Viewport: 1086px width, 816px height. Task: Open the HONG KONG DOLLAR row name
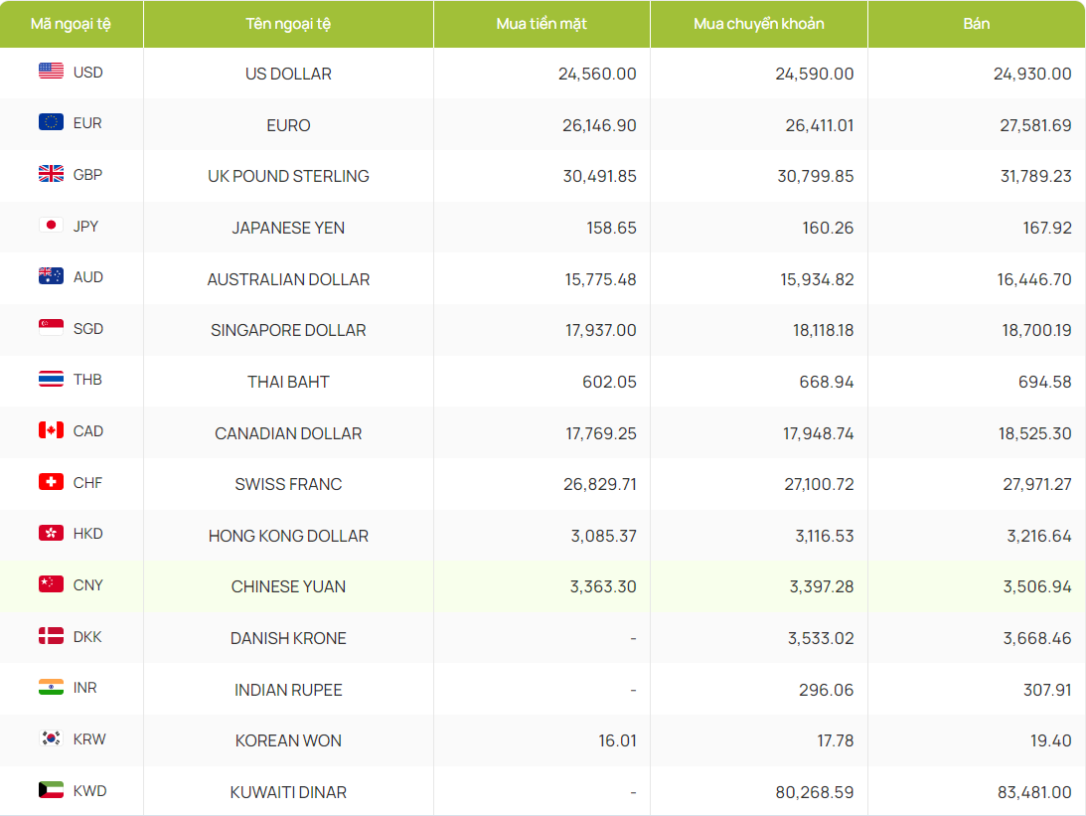tap(288, 536)
